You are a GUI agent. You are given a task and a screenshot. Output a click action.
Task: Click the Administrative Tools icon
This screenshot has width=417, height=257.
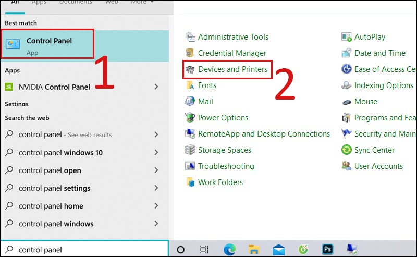190,37
